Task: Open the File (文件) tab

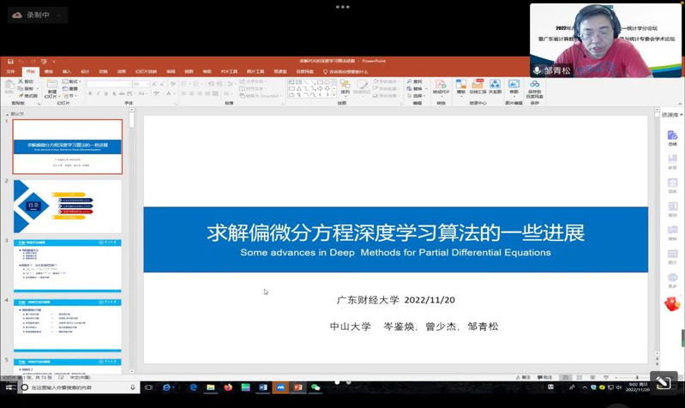Action: (x=11, y=72)
